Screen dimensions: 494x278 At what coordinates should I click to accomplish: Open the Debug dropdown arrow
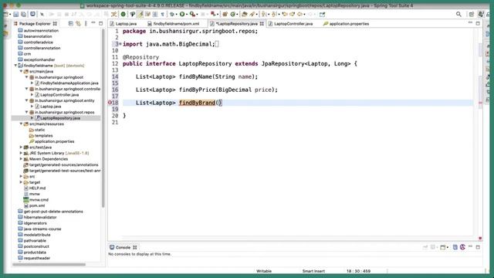177,15
